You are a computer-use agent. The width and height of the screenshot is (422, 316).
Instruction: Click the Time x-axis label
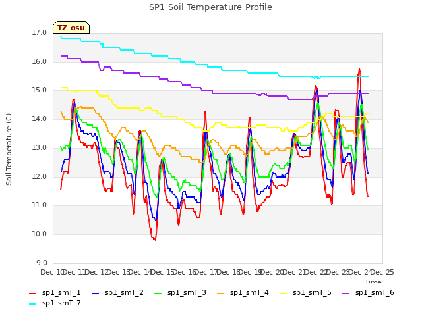(373, 281)
